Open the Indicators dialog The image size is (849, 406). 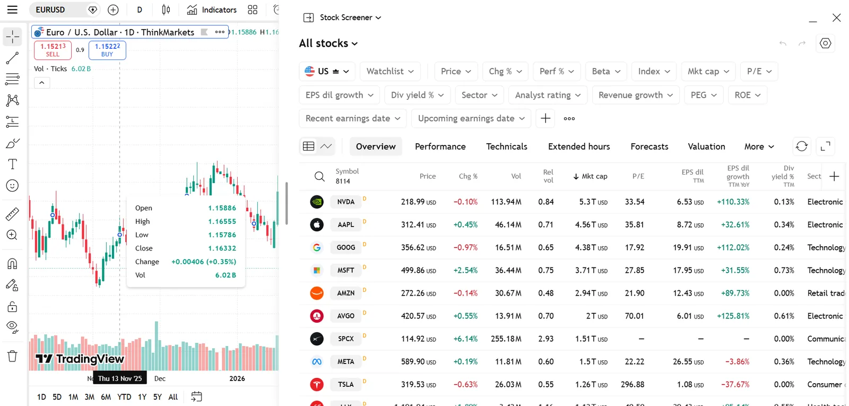212,10
